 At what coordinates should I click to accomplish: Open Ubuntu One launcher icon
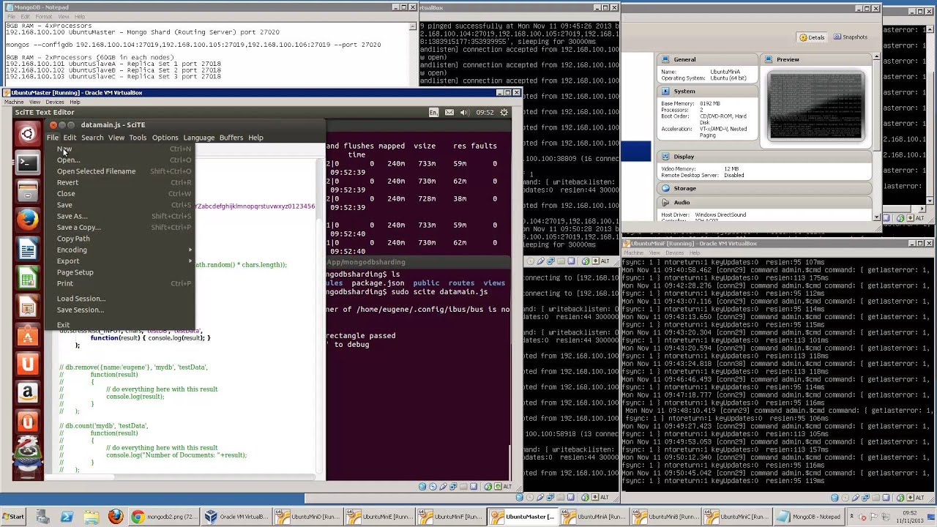[x=28, y=364]
